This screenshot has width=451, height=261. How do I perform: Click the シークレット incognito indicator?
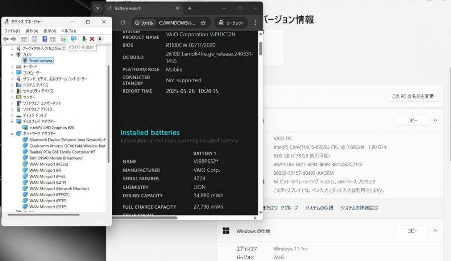click(231, 23)
